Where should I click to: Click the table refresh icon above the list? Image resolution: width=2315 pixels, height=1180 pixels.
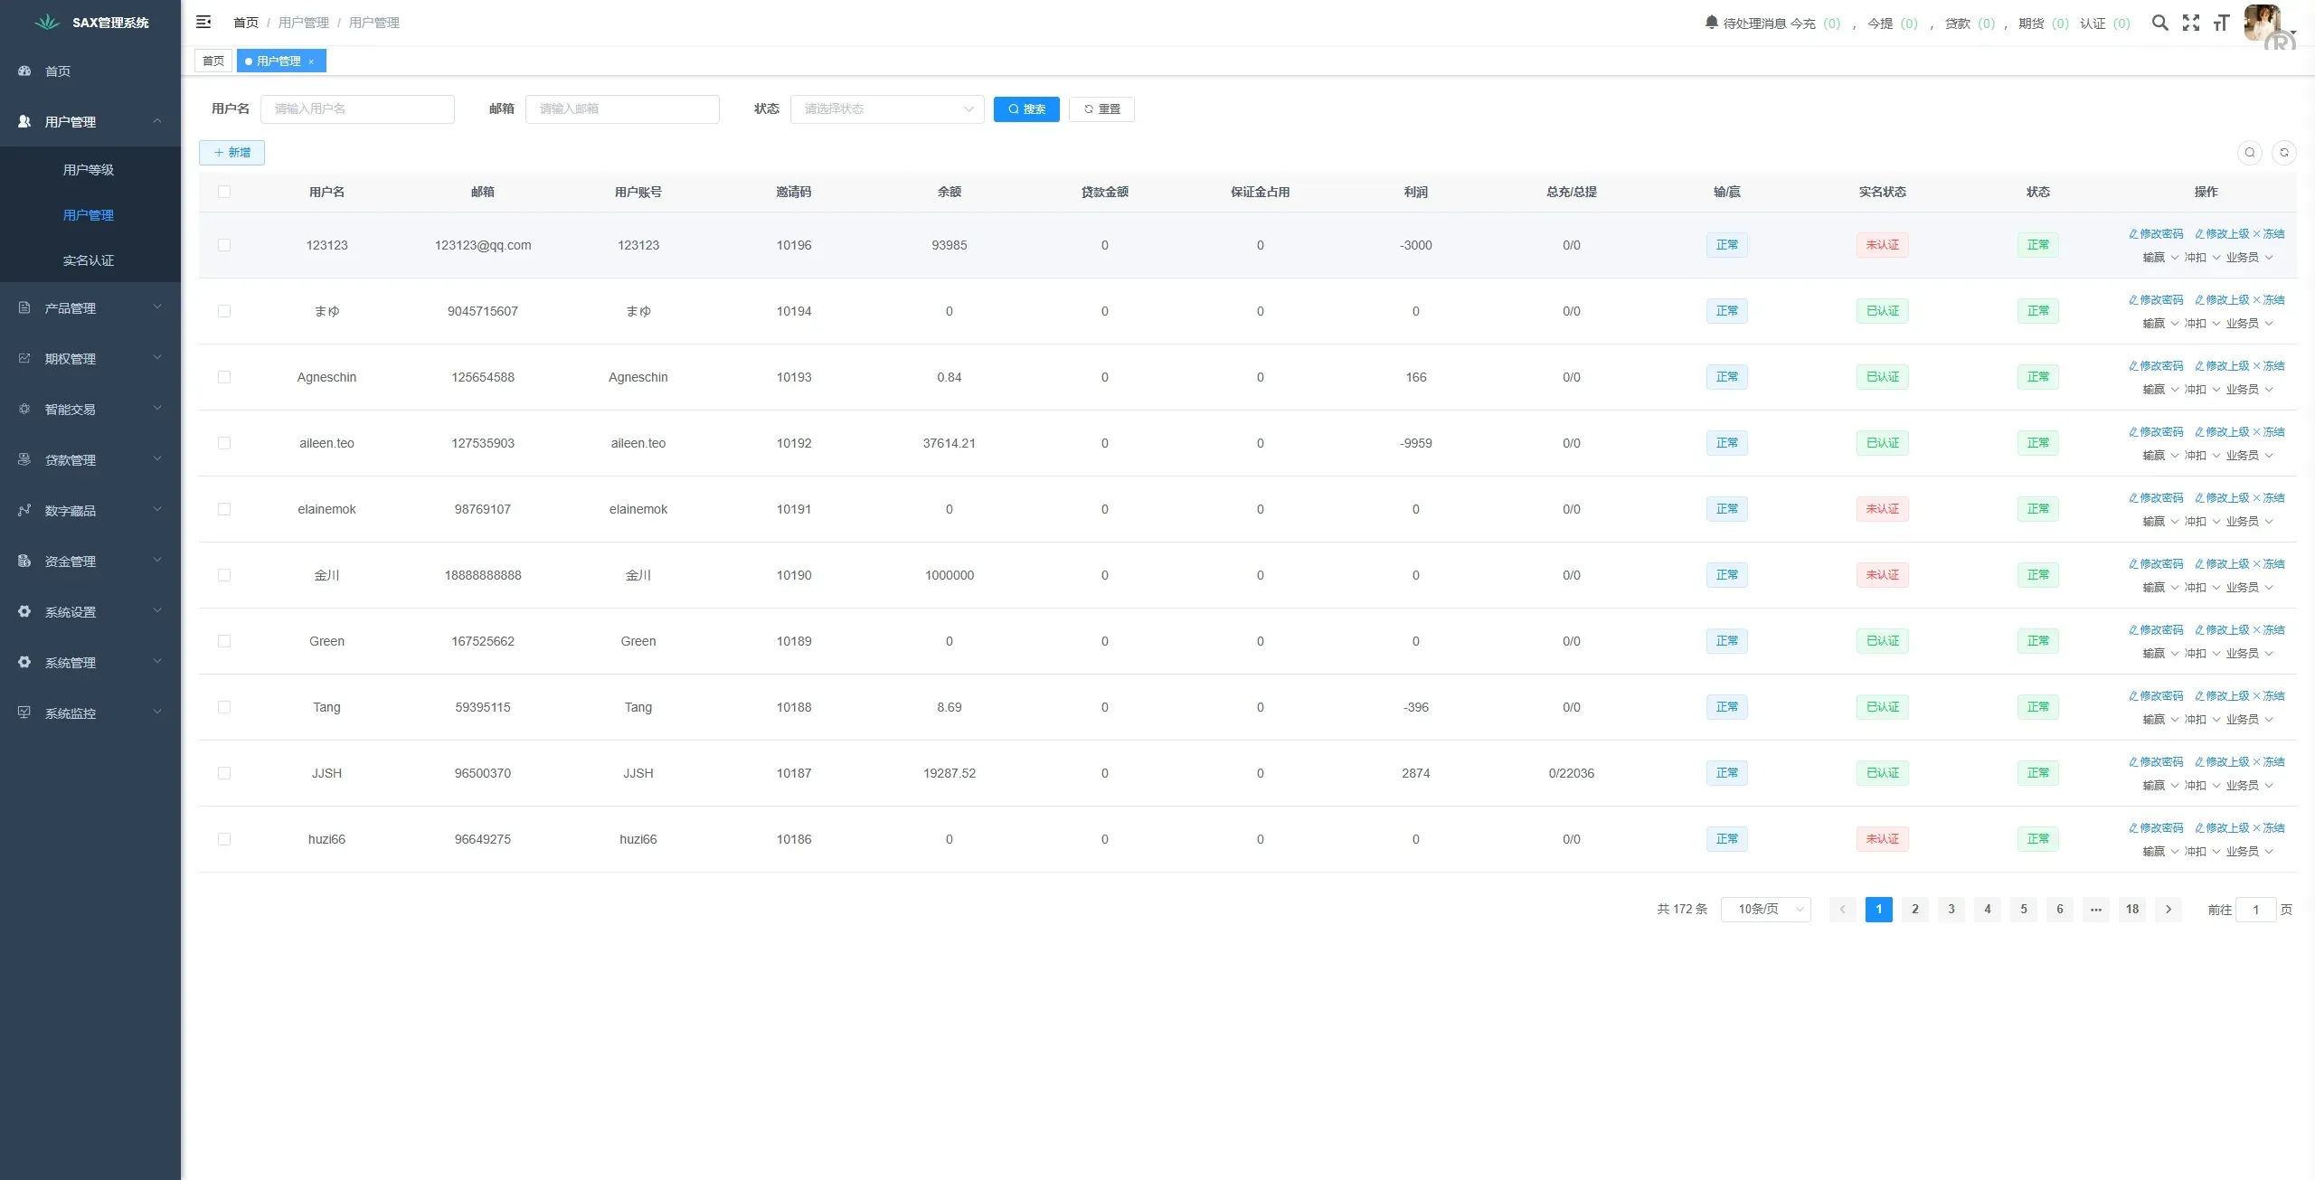[x=2286, y=152]
